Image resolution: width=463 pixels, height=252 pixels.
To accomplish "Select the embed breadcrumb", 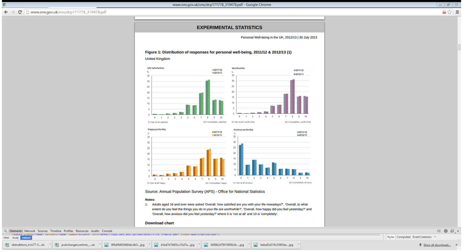I will tap(26, 238).
